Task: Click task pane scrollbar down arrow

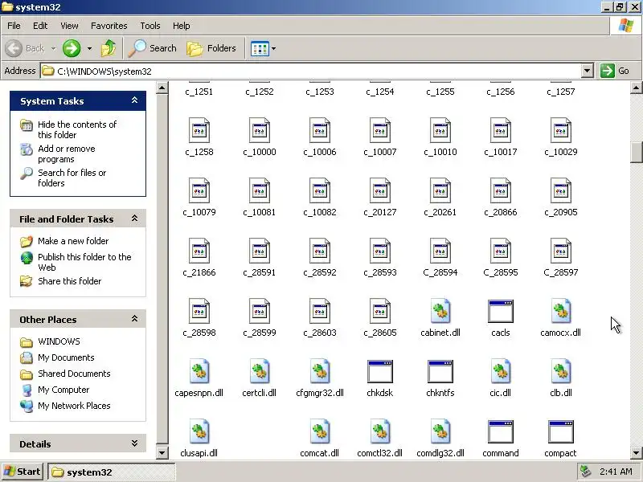Action: point(162,452)
